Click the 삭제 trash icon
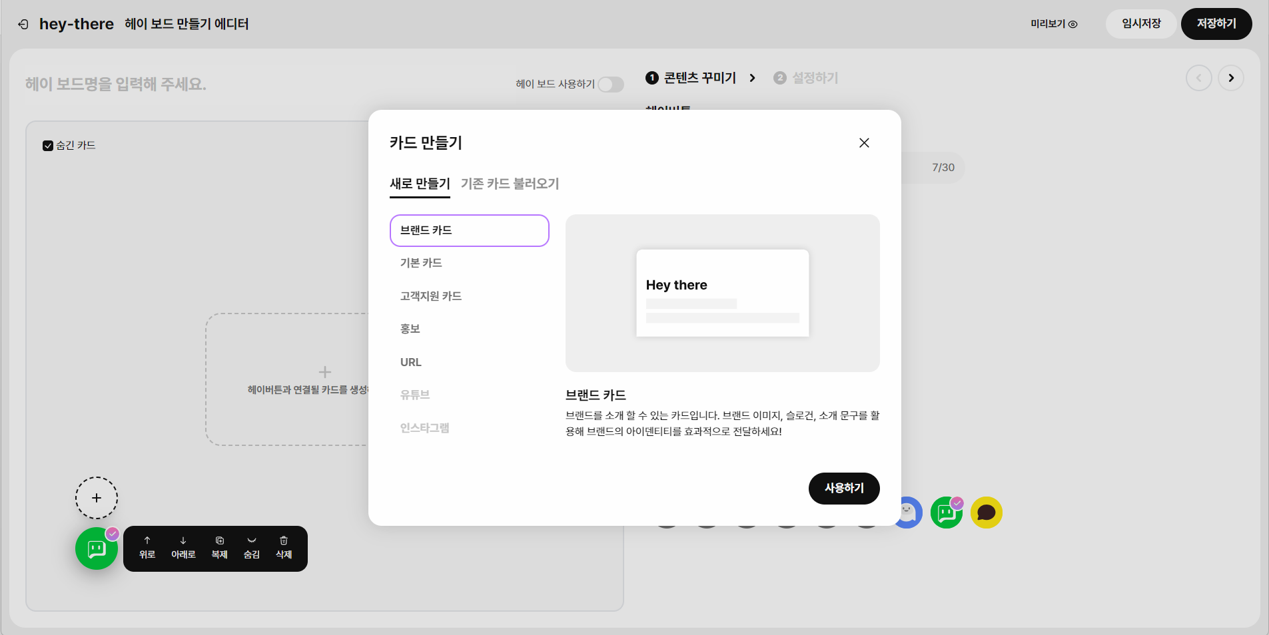The height and width of the screenshot is (635, 1269). click(284, 540)
